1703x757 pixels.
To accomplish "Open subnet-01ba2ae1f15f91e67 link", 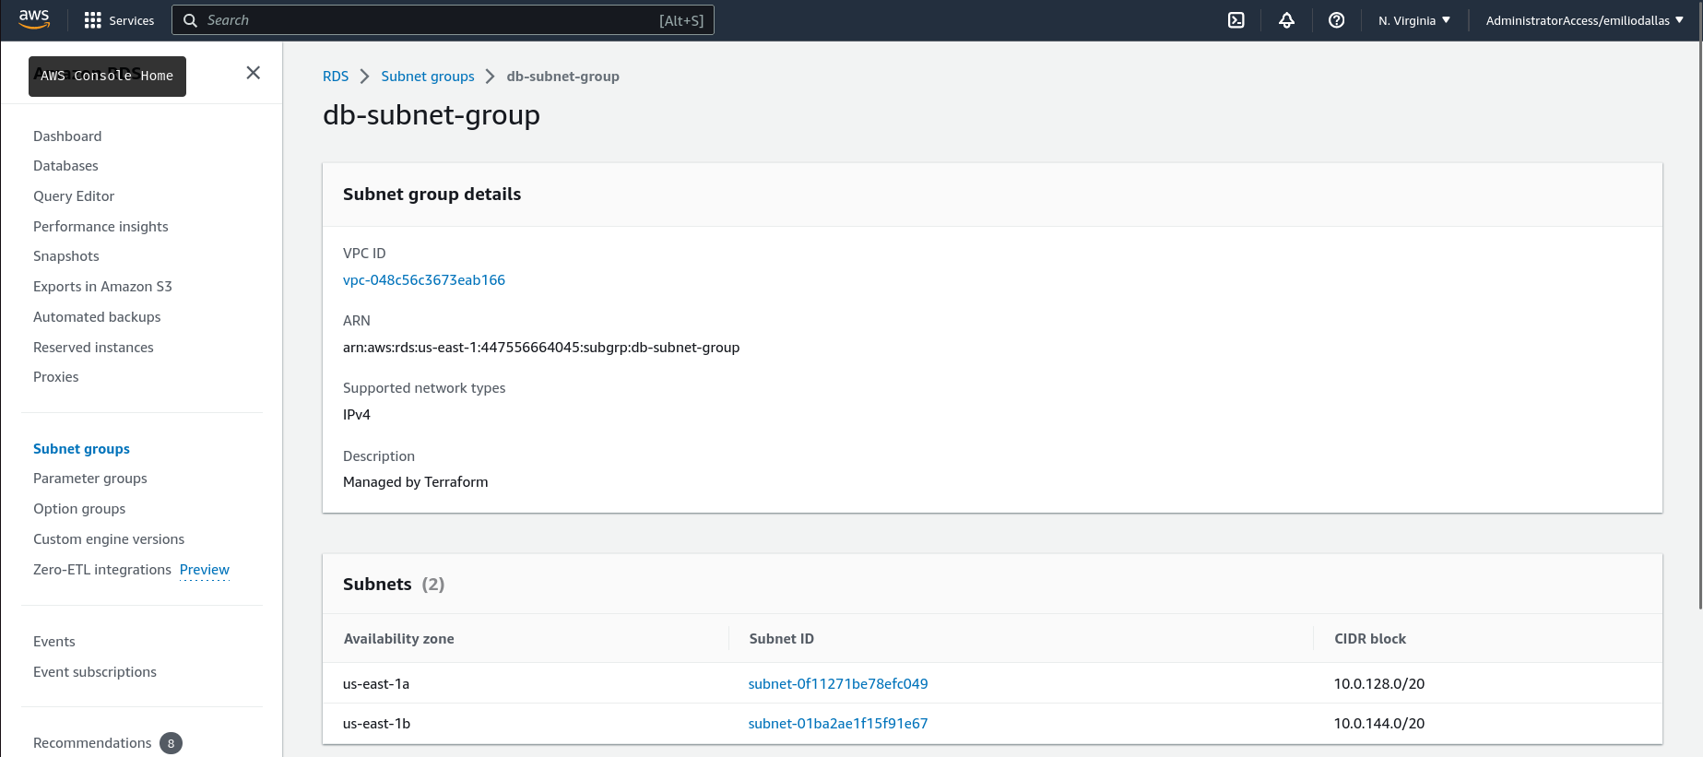I will click(838, 724).
